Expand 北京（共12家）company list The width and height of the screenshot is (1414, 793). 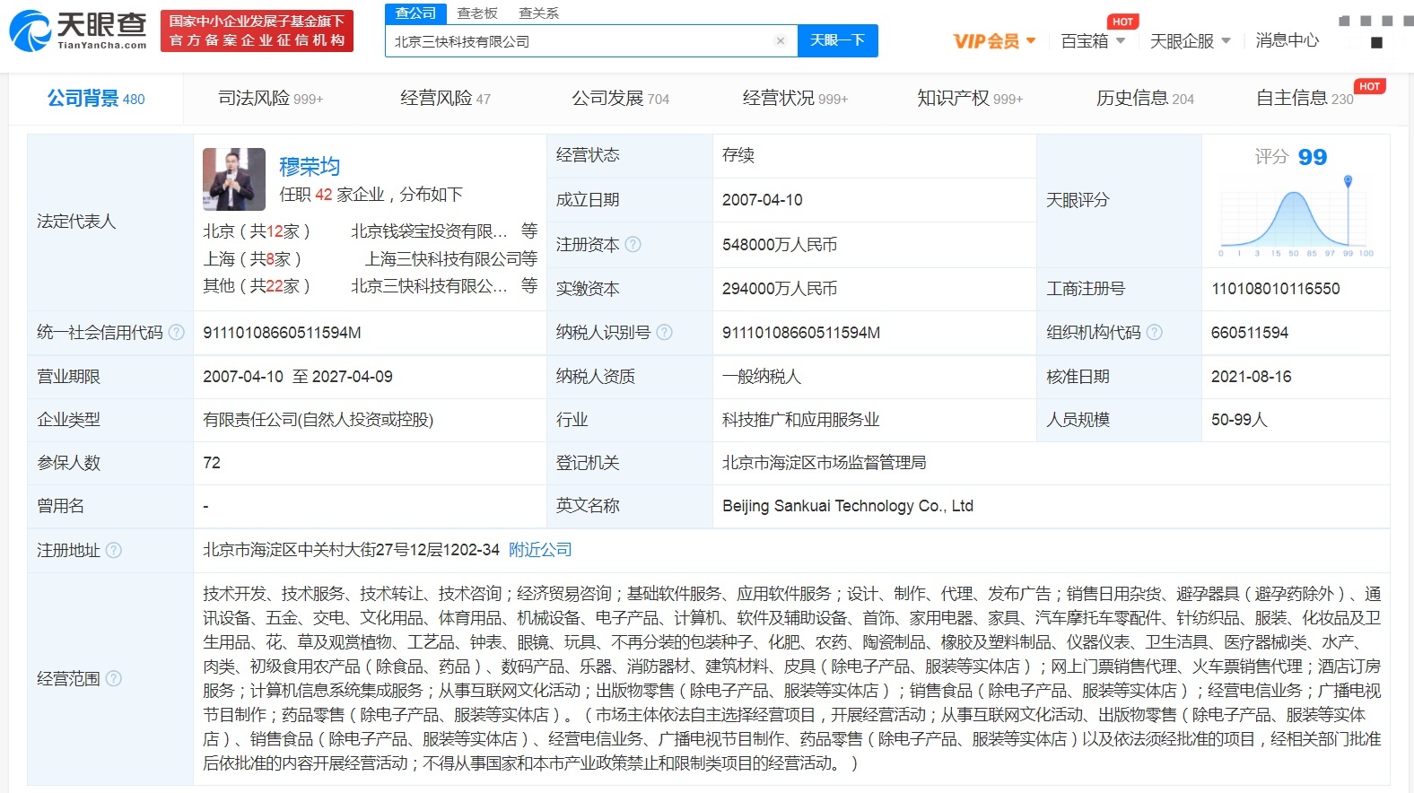pyautogui.click(x=257, y=231)
